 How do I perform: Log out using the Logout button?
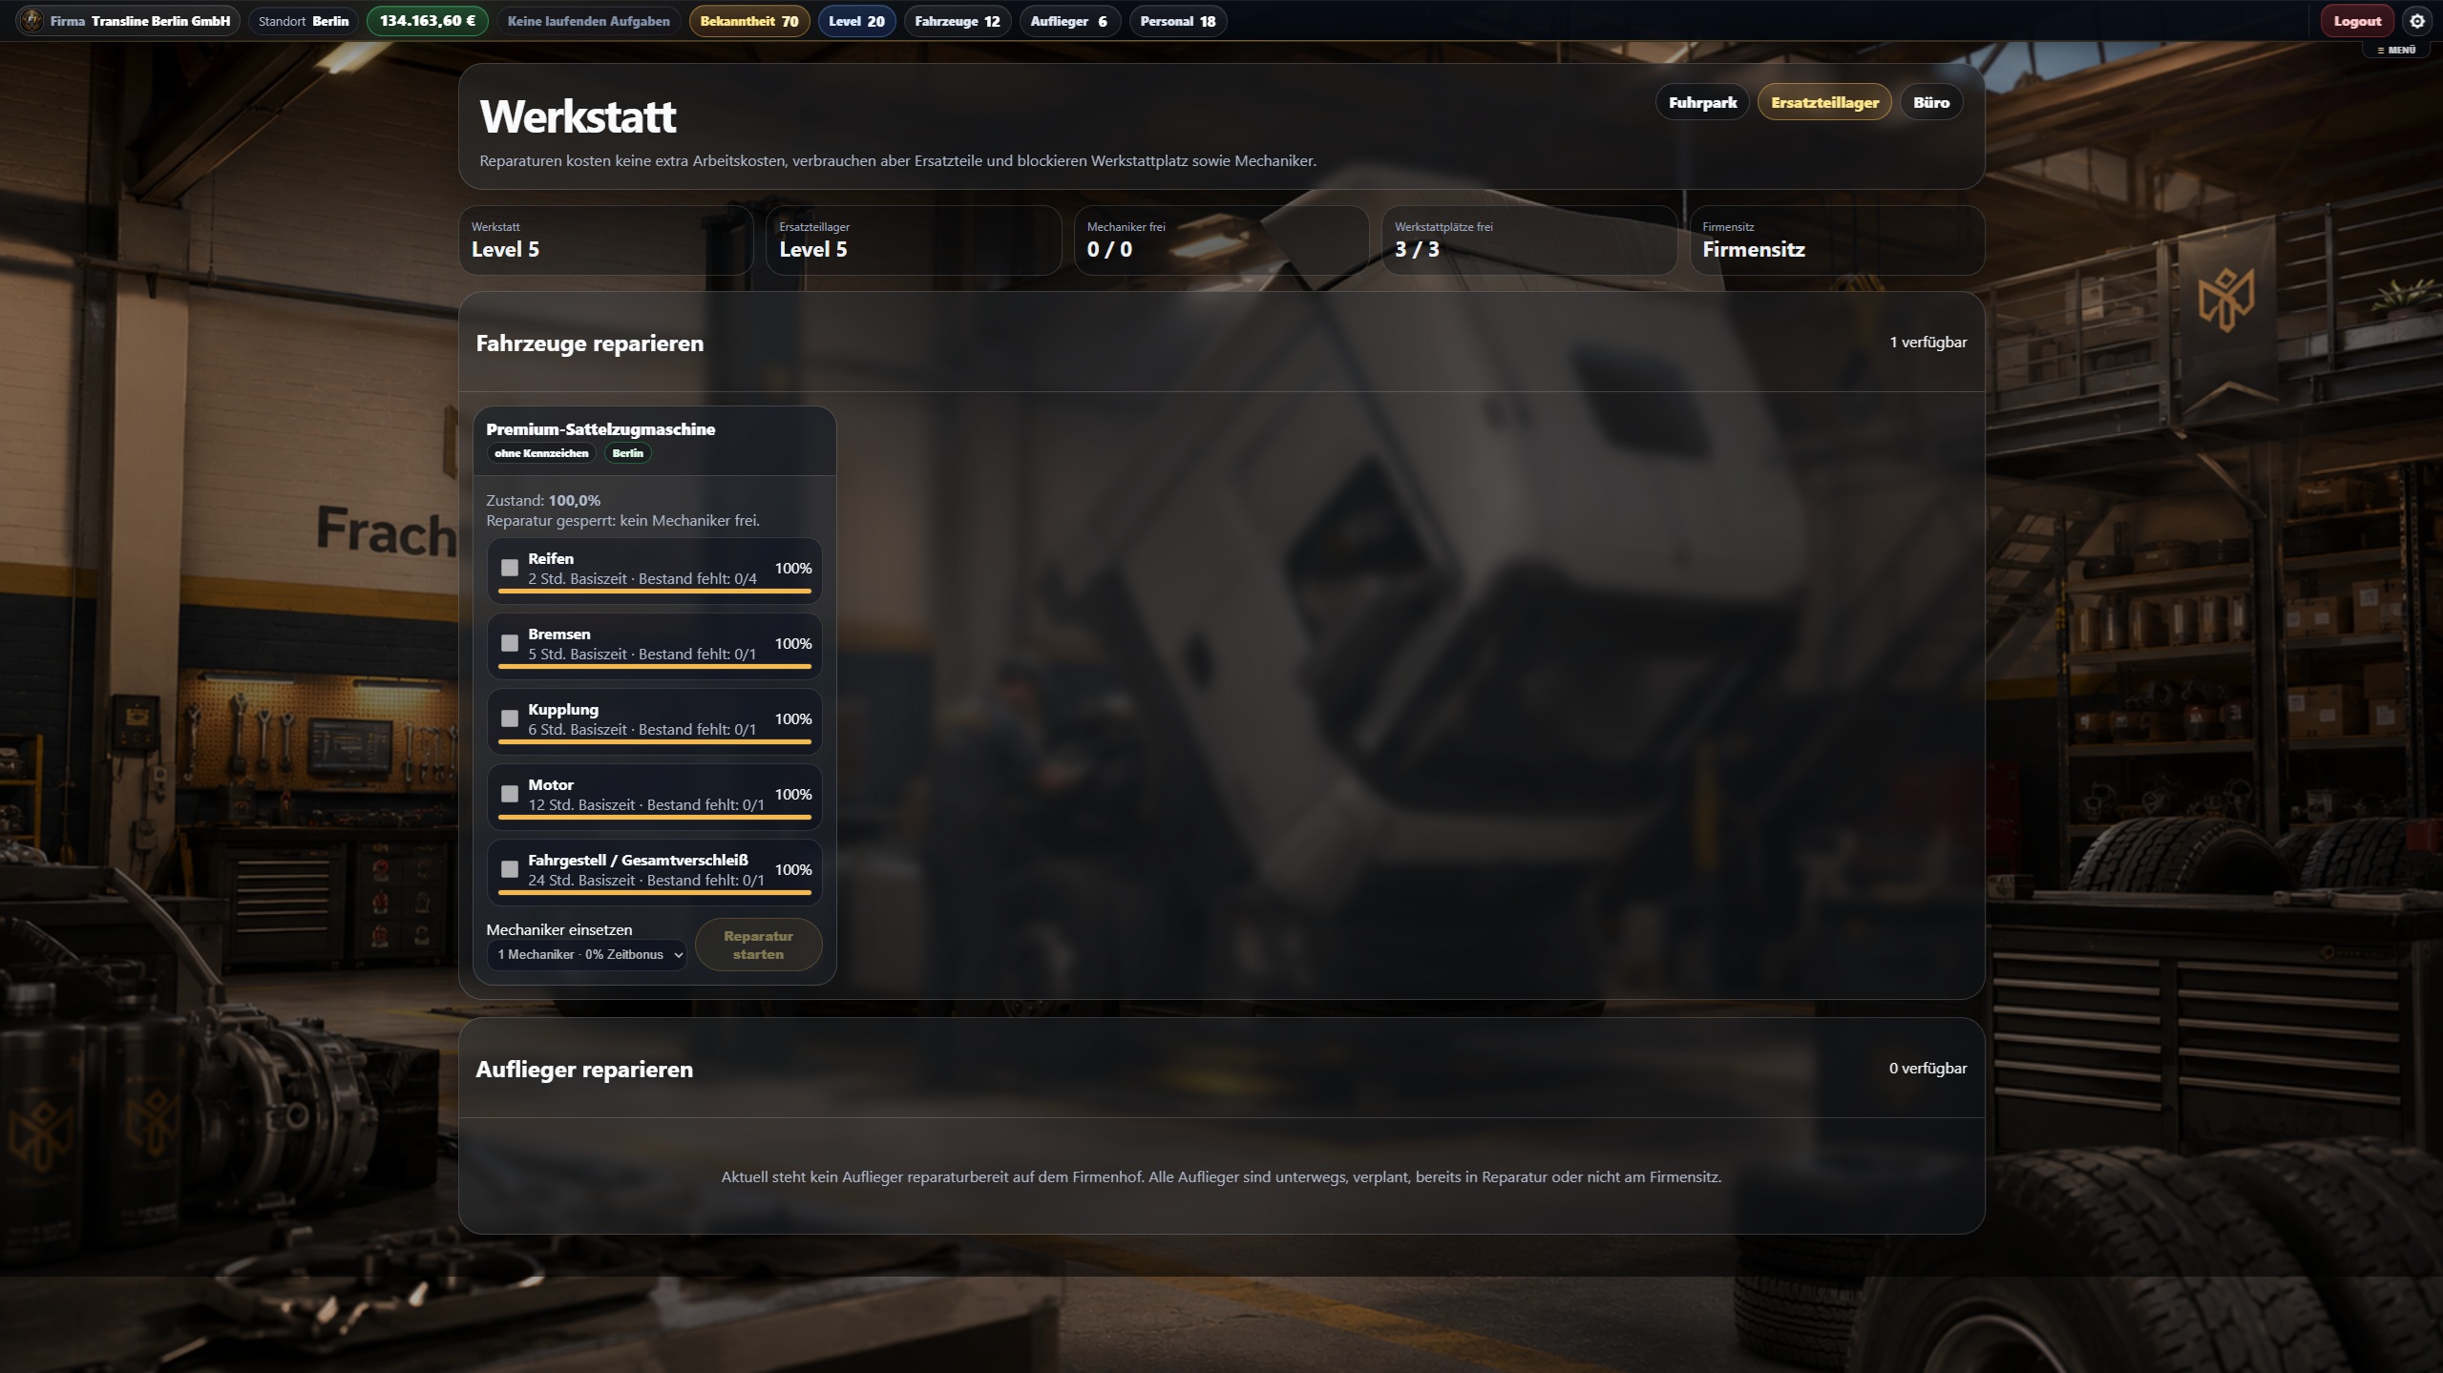click(x=2357, y=21)
